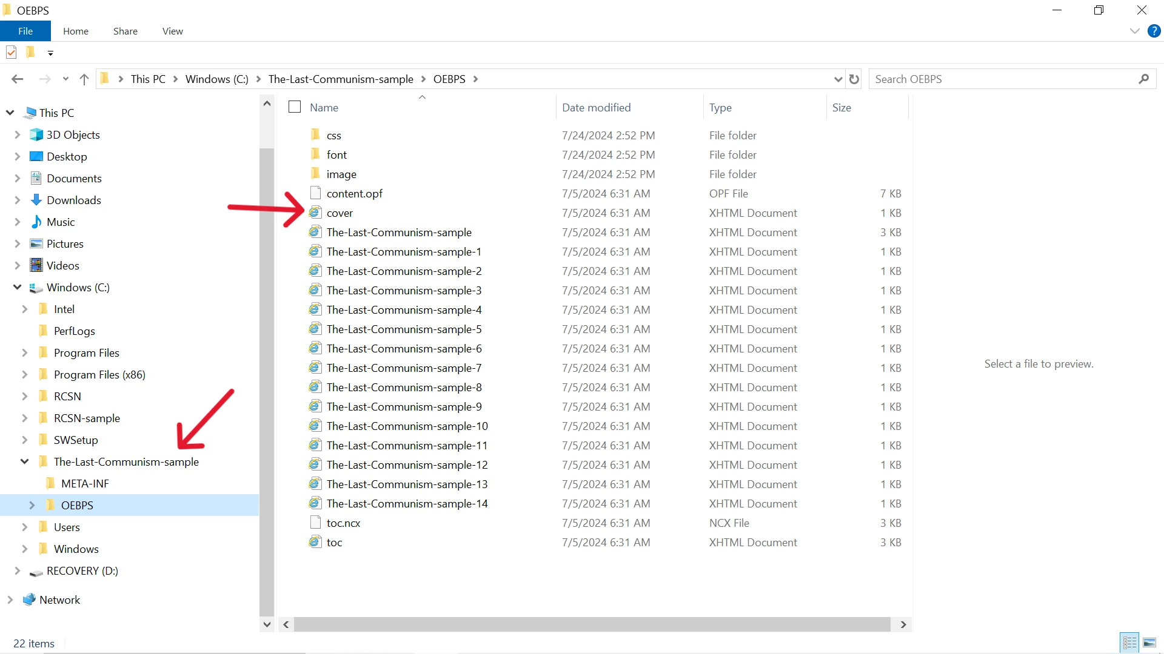Sort by Date modified column header

point(596,107)
